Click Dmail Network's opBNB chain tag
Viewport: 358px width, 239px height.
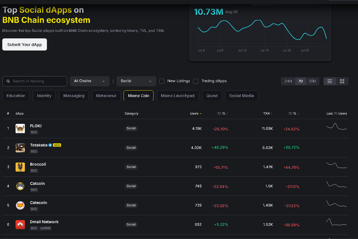click(x=45, y=228)
